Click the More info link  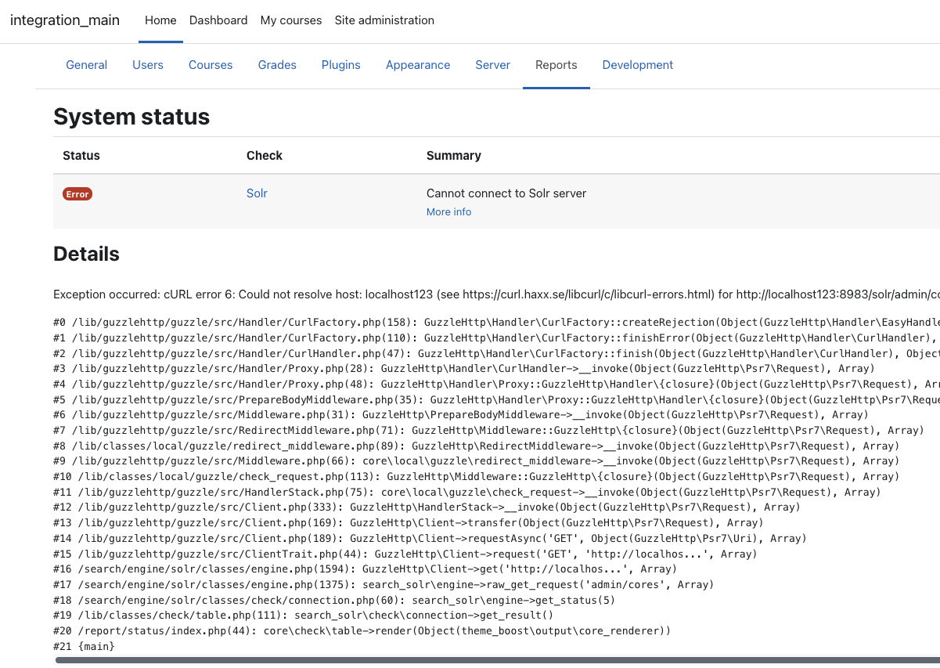click(448, 212)
